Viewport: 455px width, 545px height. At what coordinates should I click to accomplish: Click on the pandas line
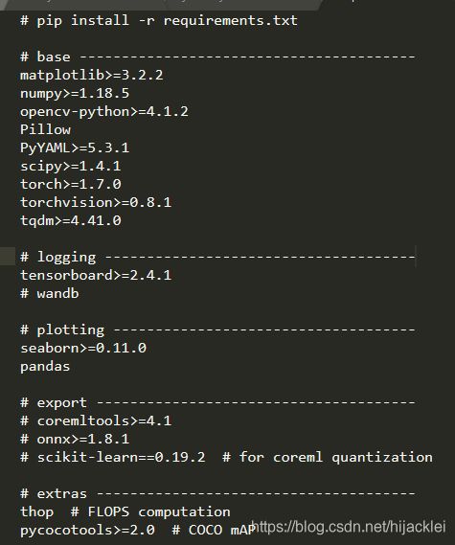(45, 366)
